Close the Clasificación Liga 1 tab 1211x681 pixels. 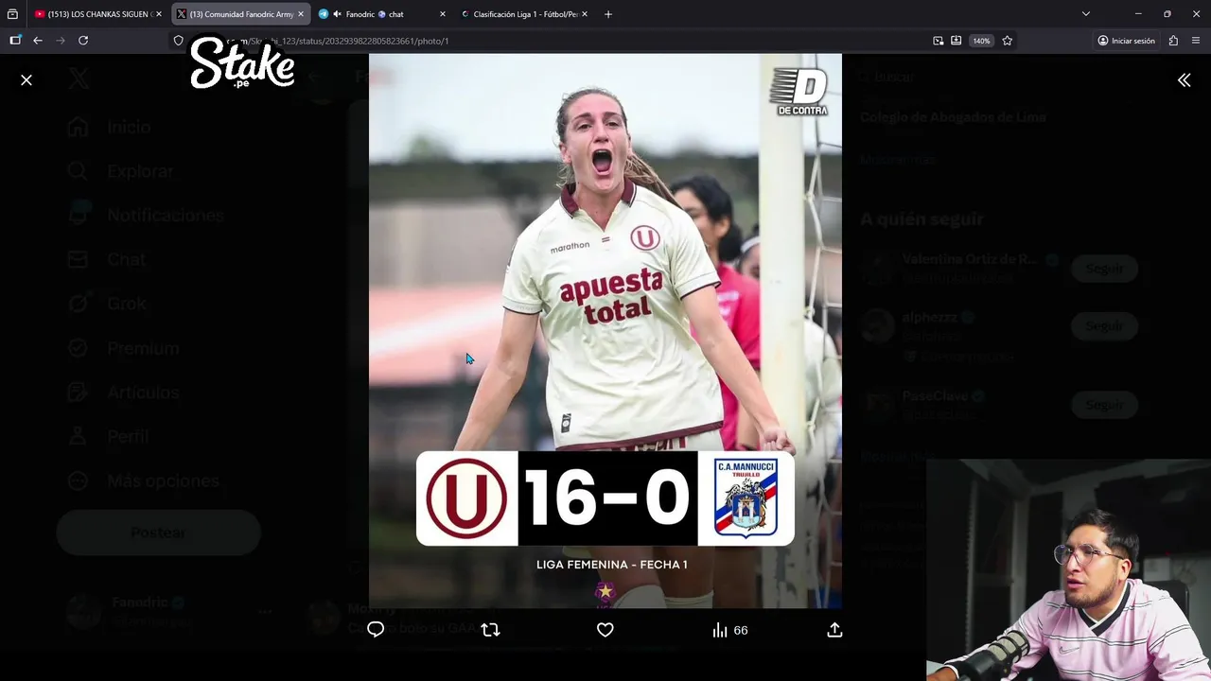(x=585, y=14)
